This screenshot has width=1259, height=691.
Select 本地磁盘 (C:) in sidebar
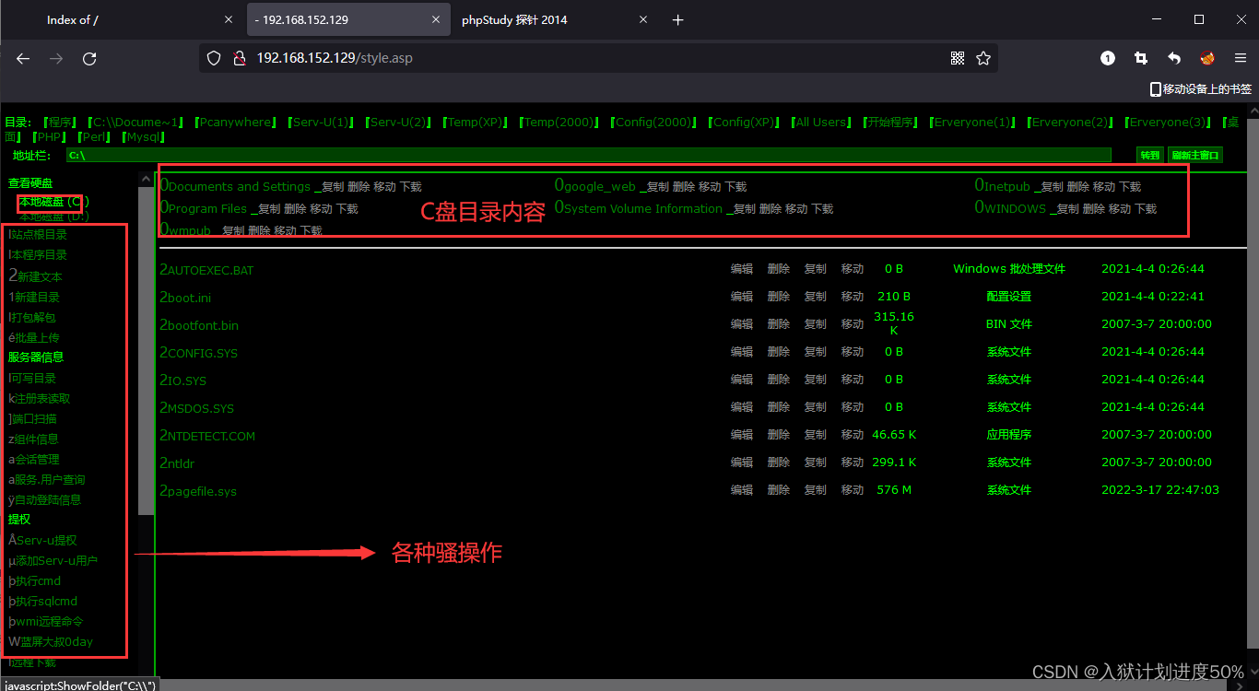pos(54,202)
